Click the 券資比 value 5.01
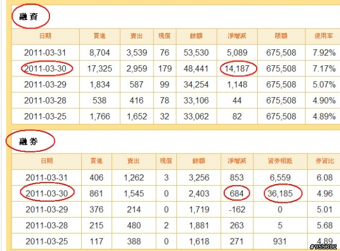Screen dimensions: 340x251 325,210
